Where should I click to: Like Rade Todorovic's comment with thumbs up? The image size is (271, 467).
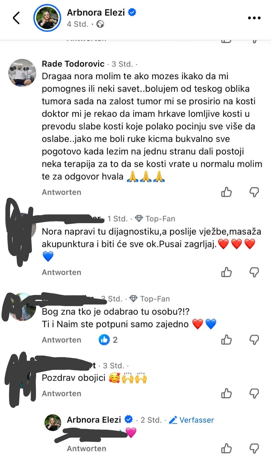pyautogui.click(x=226, y=192)
